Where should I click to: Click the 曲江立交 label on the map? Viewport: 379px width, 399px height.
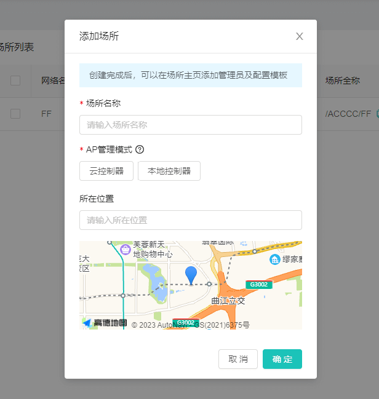(228, 301)
